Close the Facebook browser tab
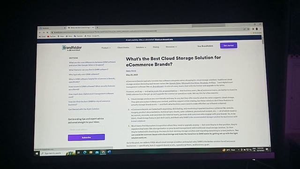Screen dimensions: 300x169 coord(65,28)
